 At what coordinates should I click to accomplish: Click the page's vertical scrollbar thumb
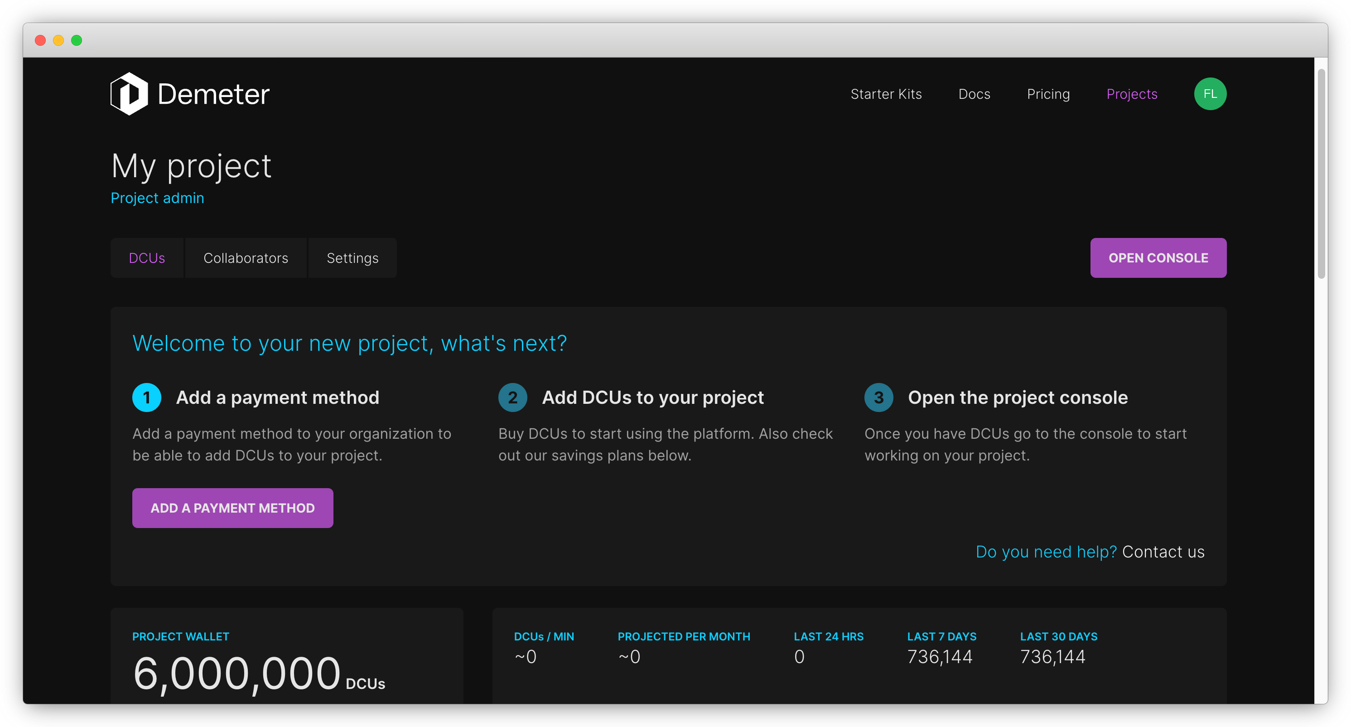coord(1321,173)
